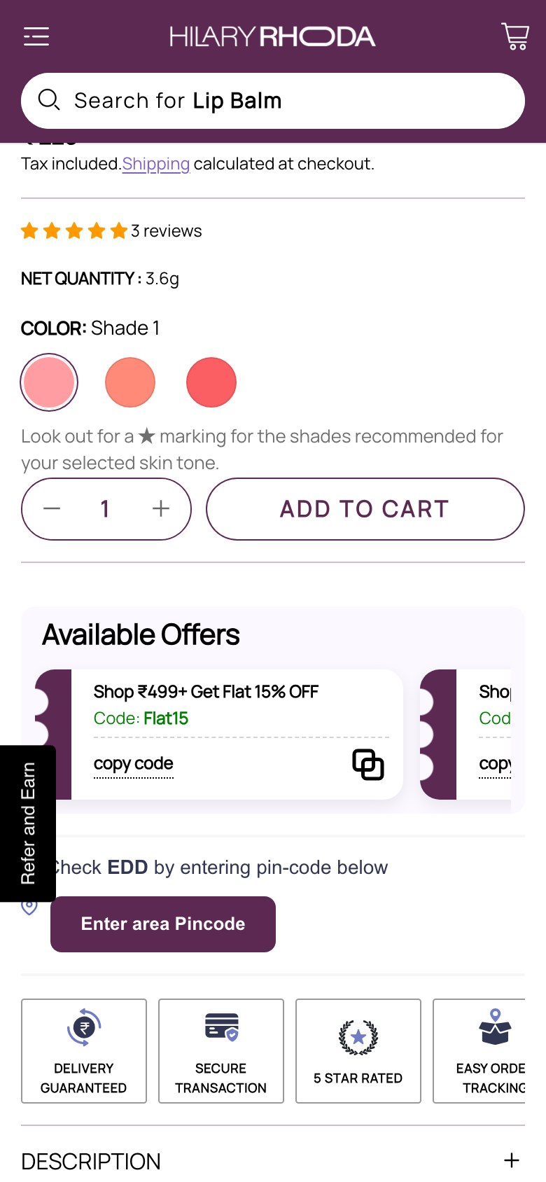Click the copy code link for Flat15
Screen dimensions: 546x1182
pos(134,763)
